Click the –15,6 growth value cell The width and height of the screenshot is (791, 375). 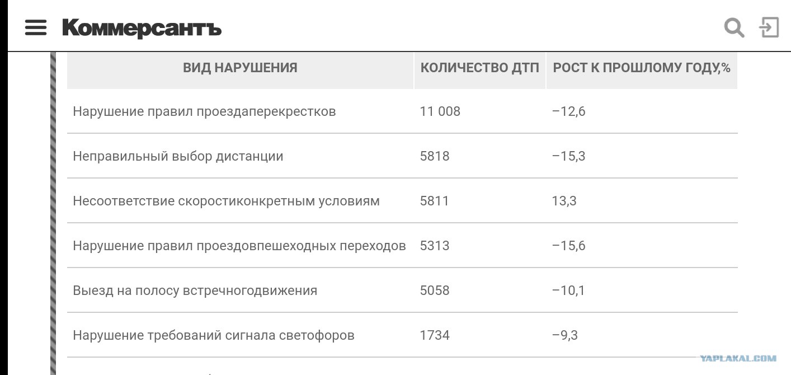[568, 246]
